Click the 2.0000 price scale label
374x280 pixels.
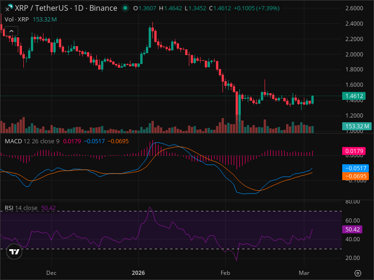tap(354, 54)
